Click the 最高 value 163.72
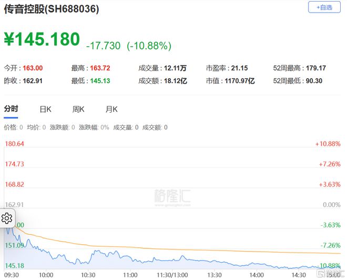The height and width of the screenshot is (280, 347). pos(100,68)
